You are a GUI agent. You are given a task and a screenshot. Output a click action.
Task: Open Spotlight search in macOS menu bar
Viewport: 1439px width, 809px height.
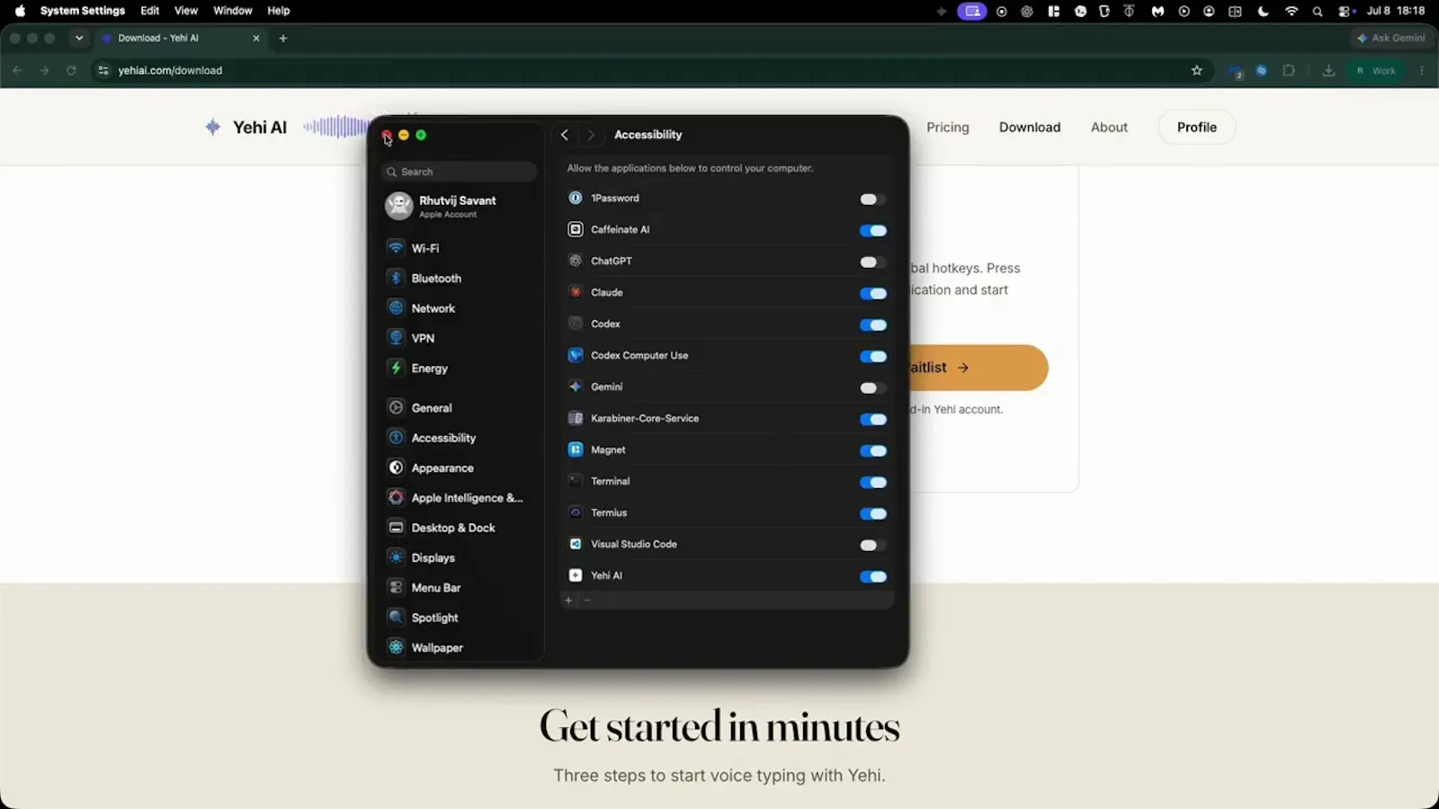(1318, 11)
